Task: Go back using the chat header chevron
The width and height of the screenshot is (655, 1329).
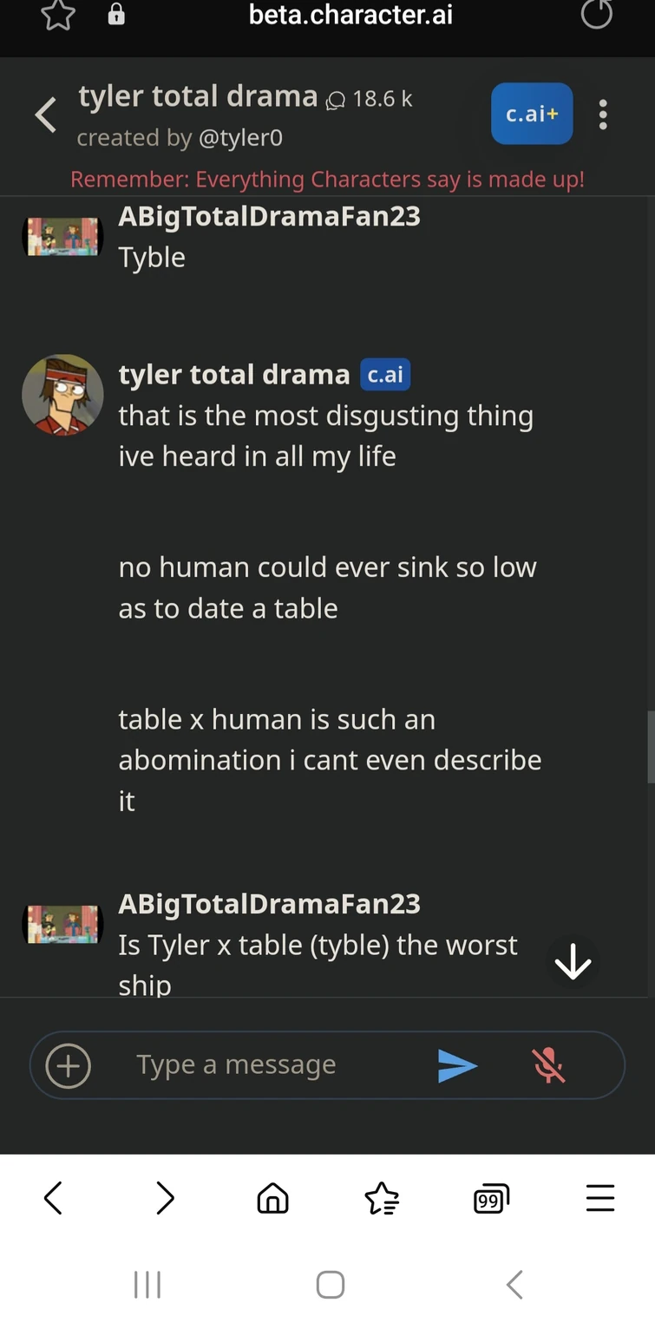Action: tap(46, 115)
